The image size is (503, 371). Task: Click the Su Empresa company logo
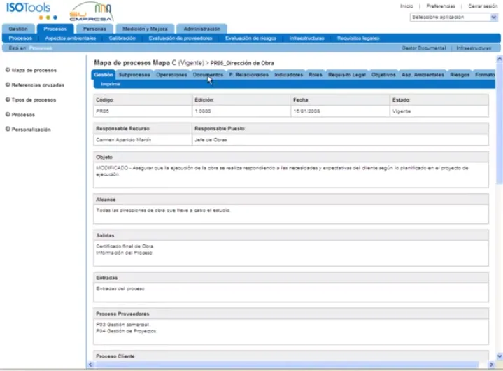coord(92,12)
